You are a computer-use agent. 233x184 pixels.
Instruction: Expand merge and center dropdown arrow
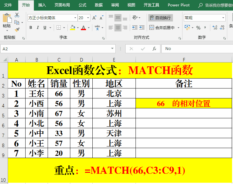[x=178, y=28]
